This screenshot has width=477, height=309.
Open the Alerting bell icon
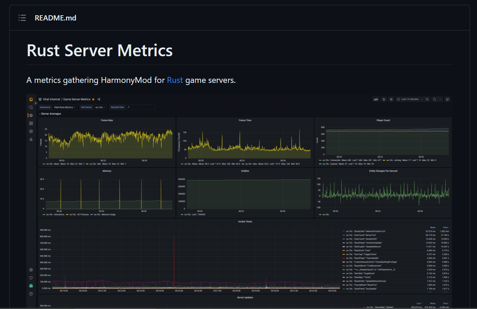click(31, 139)
